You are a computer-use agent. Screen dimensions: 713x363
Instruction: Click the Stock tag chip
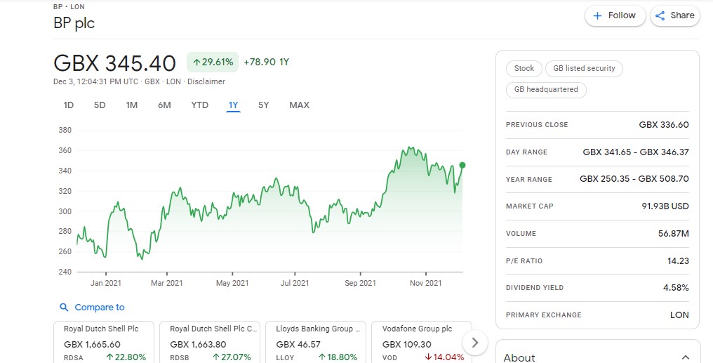point(524,68)
